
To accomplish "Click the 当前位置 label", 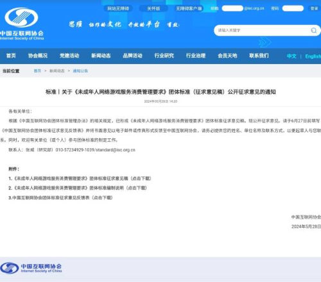I will 11,71.
